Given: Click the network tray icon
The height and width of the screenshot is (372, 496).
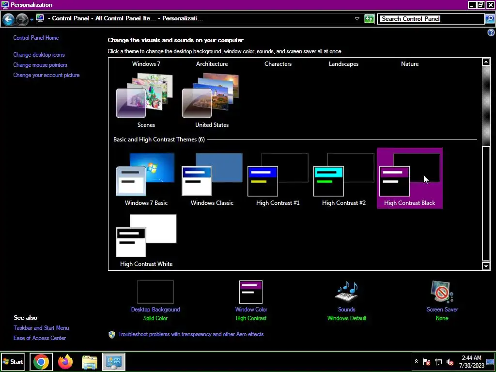Looking at the screenshot, I should coord(438,362).
